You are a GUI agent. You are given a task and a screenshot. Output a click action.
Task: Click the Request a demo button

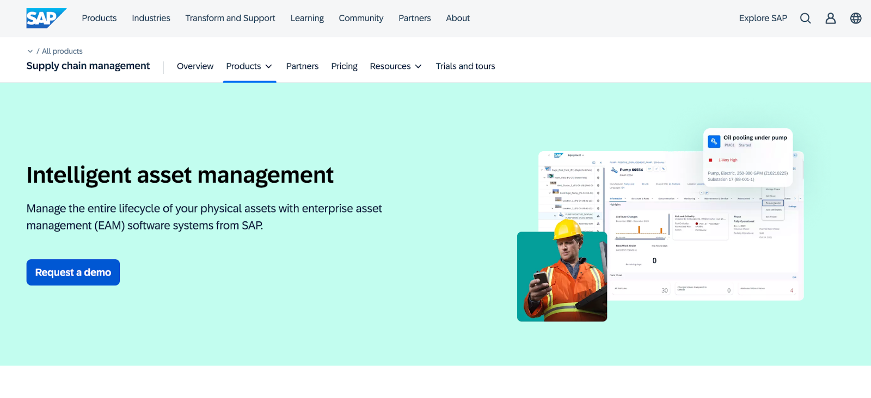point(73,272)
